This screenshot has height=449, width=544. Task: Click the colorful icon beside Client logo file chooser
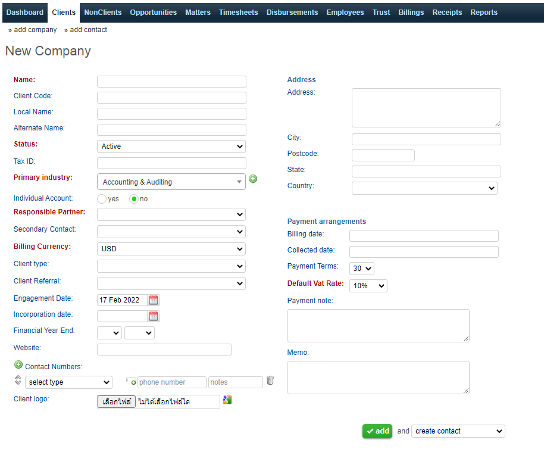(227, 400)
